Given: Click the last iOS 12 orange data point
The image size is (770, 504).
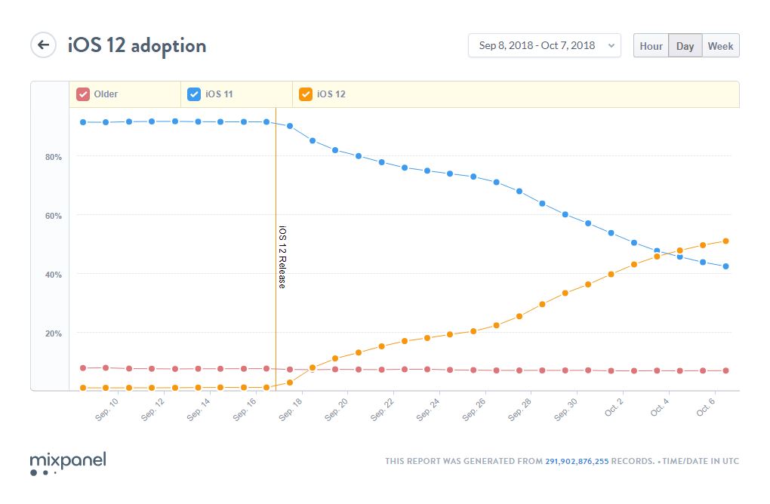Looking at the screenshot, I should point(725,241).
